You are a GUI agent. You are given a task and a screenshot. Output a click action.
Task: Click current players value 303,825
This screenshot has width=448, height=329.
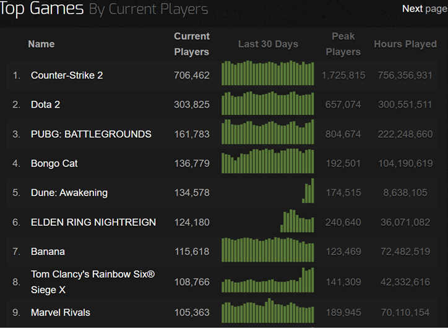point(192,105)
